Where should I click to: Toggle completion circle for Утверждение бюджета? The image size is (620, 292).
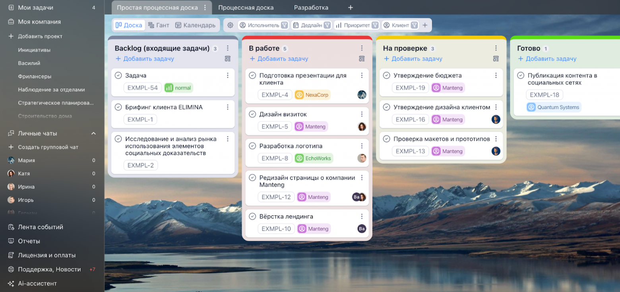pyautogui.click(x=386, y=75)
